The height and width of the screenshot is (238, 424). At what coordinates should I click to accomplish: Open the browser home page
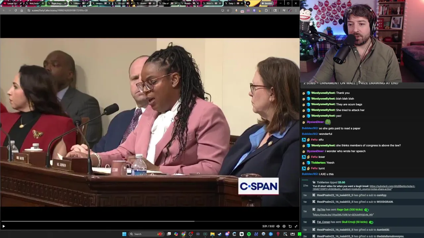pyautogui.click(x=22, y=10)
